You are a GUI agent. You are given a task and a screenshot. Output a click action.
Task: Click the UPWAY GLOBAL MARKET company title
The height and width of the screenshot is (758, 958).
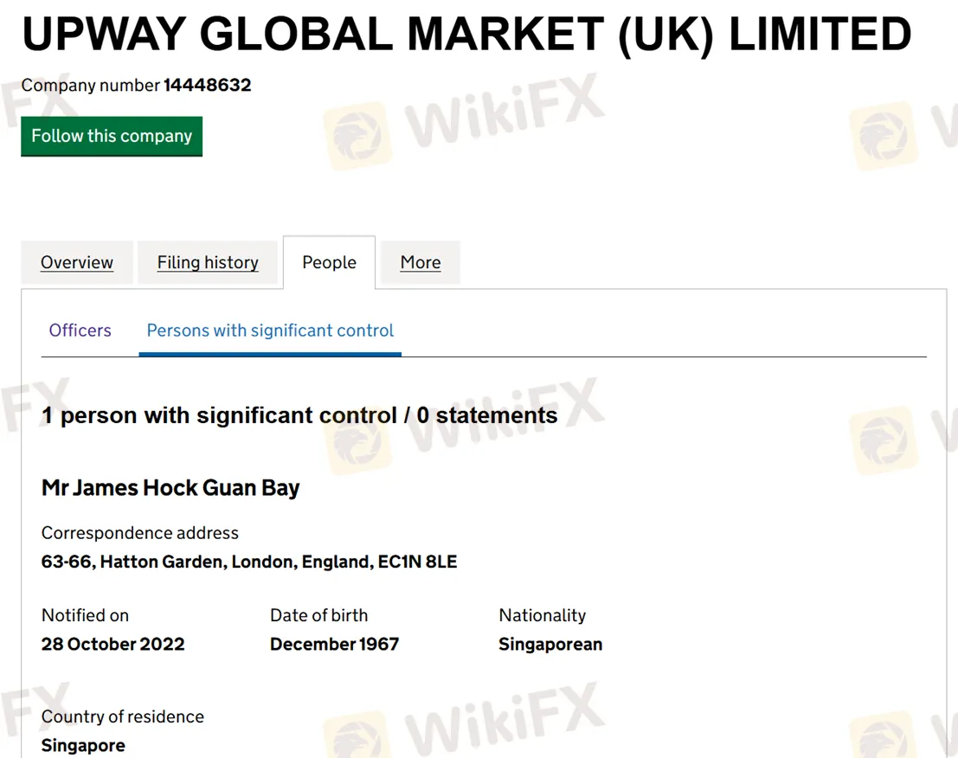pyautogui.click(x=466, y=35)
